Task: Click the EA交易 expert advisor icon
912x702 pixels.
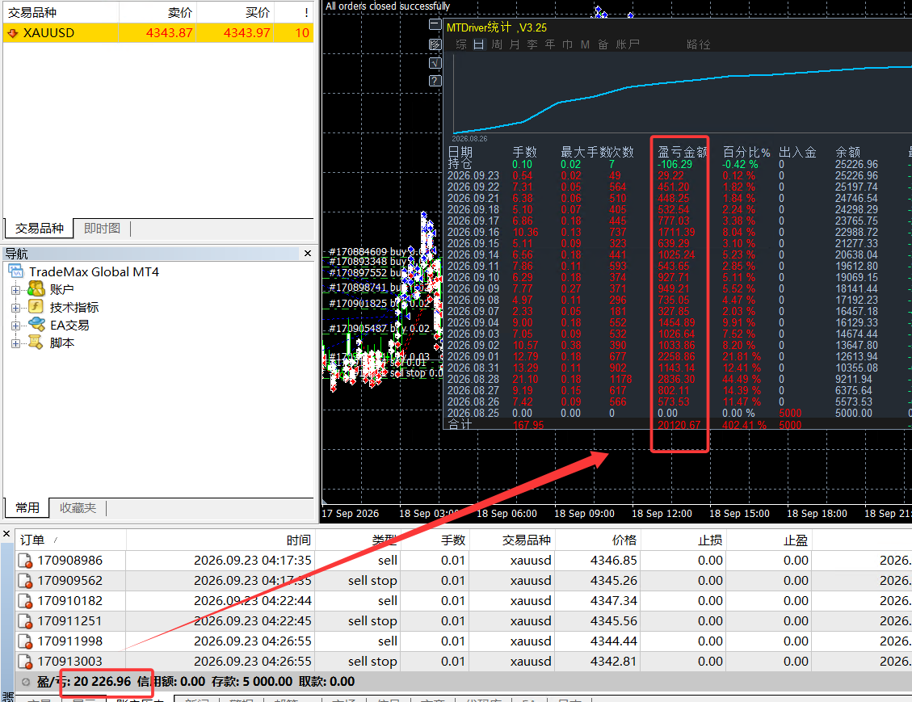Action: pyautogui.click(x=36, y=325)
